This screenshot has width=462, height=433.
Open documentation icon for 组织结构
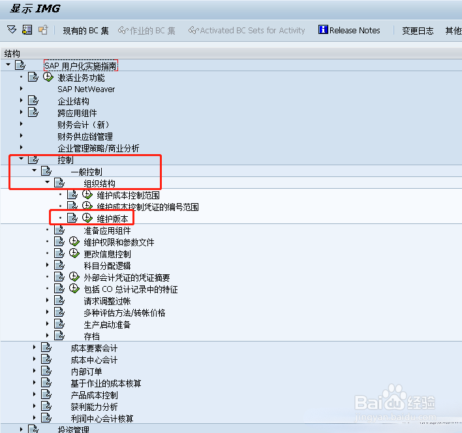(x=59, y=183)
